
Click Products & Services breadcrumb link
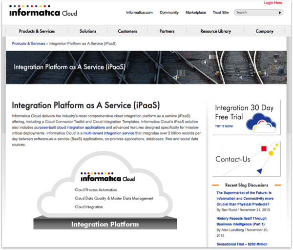[28, 43]
